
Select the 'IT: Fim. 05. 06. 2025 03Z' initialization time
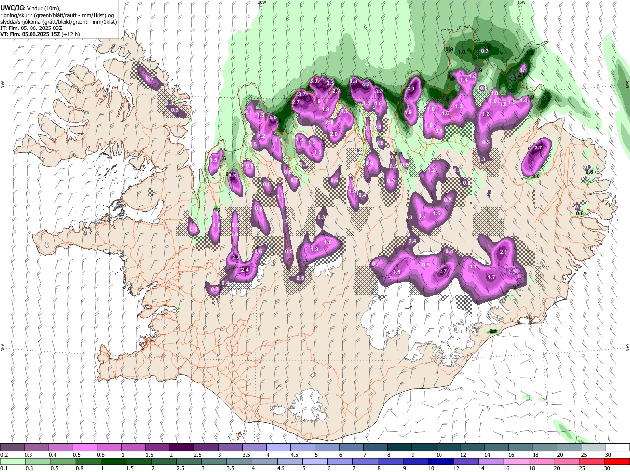click(31, 28)
